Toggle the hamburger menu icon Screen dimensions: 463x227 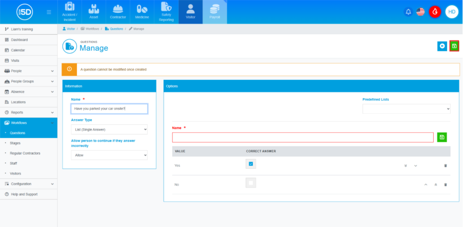pyautogui.click(x=49, y=12)
